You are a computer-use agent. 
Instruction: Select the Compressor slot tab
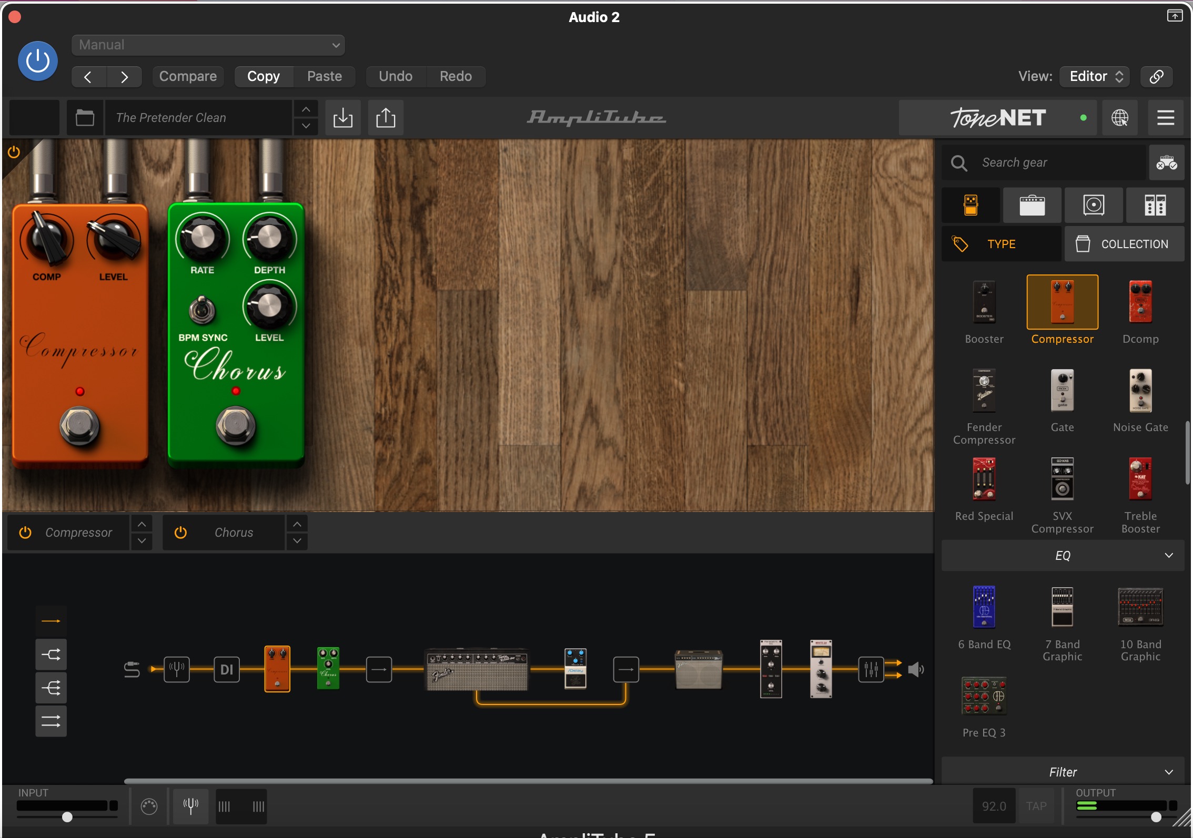[x=68, y=533]
